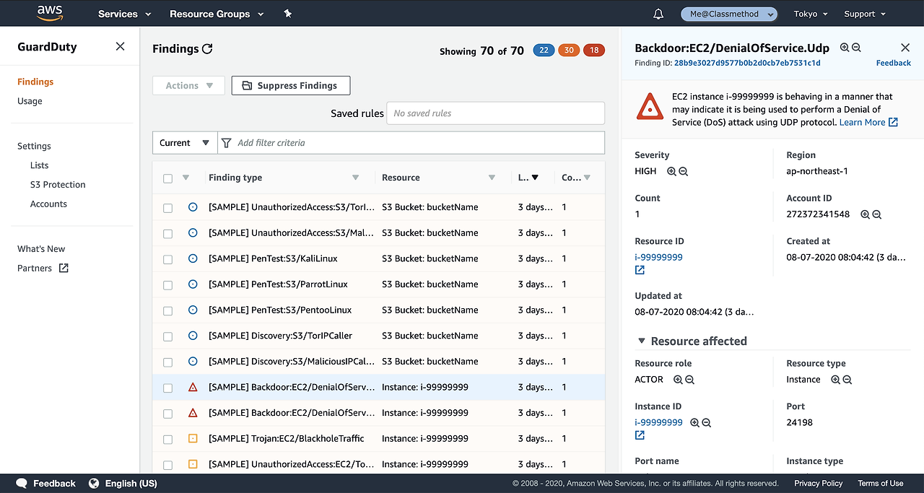
Task: Collapse the Resource affected section
Action: pyautogui.click(x=641, y=341)
